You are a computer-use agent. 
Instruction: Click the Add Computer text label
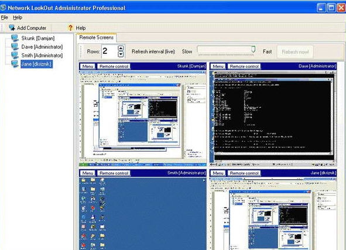(32, 28)
